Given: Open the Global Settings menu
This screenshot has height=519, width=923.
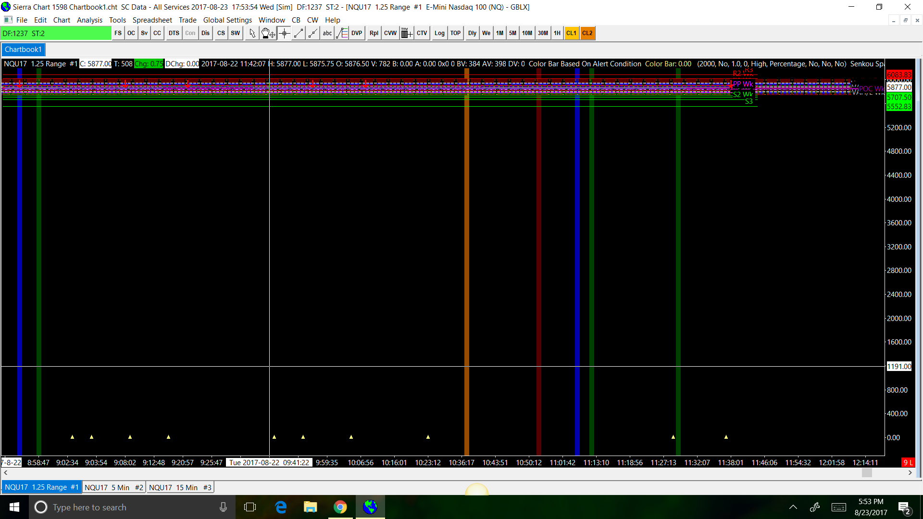Looking at the screenshot, I should tap(227, 20).
